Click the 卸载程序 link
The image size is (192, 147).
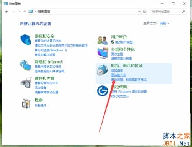click(x=40, y=105)
